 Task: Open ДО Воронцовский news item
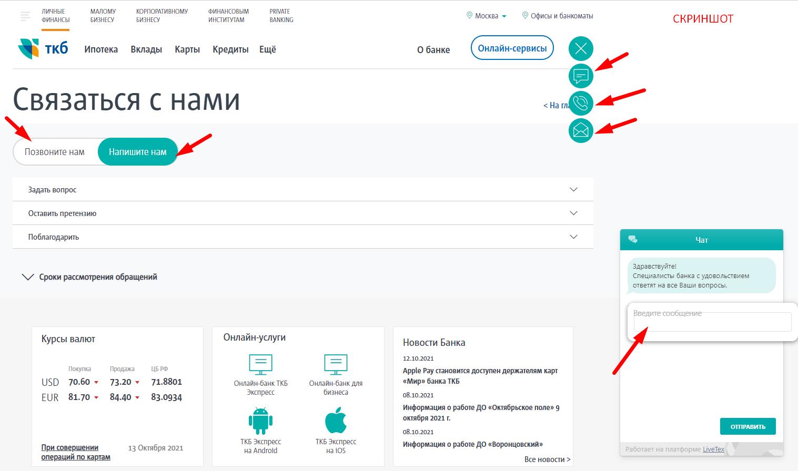(x=473, y=444)
